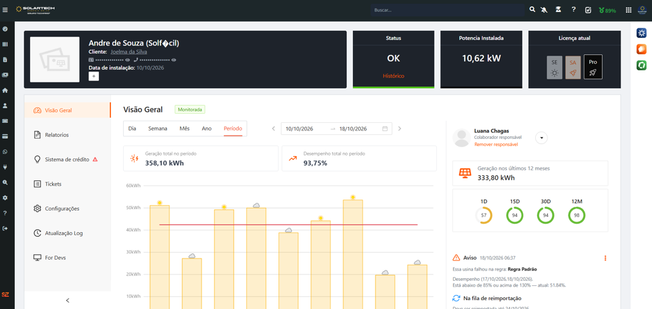Open the user person icon in dark sidebar
Image resolution: width=652 pixels, height=309 pixels.
(5, 106)
